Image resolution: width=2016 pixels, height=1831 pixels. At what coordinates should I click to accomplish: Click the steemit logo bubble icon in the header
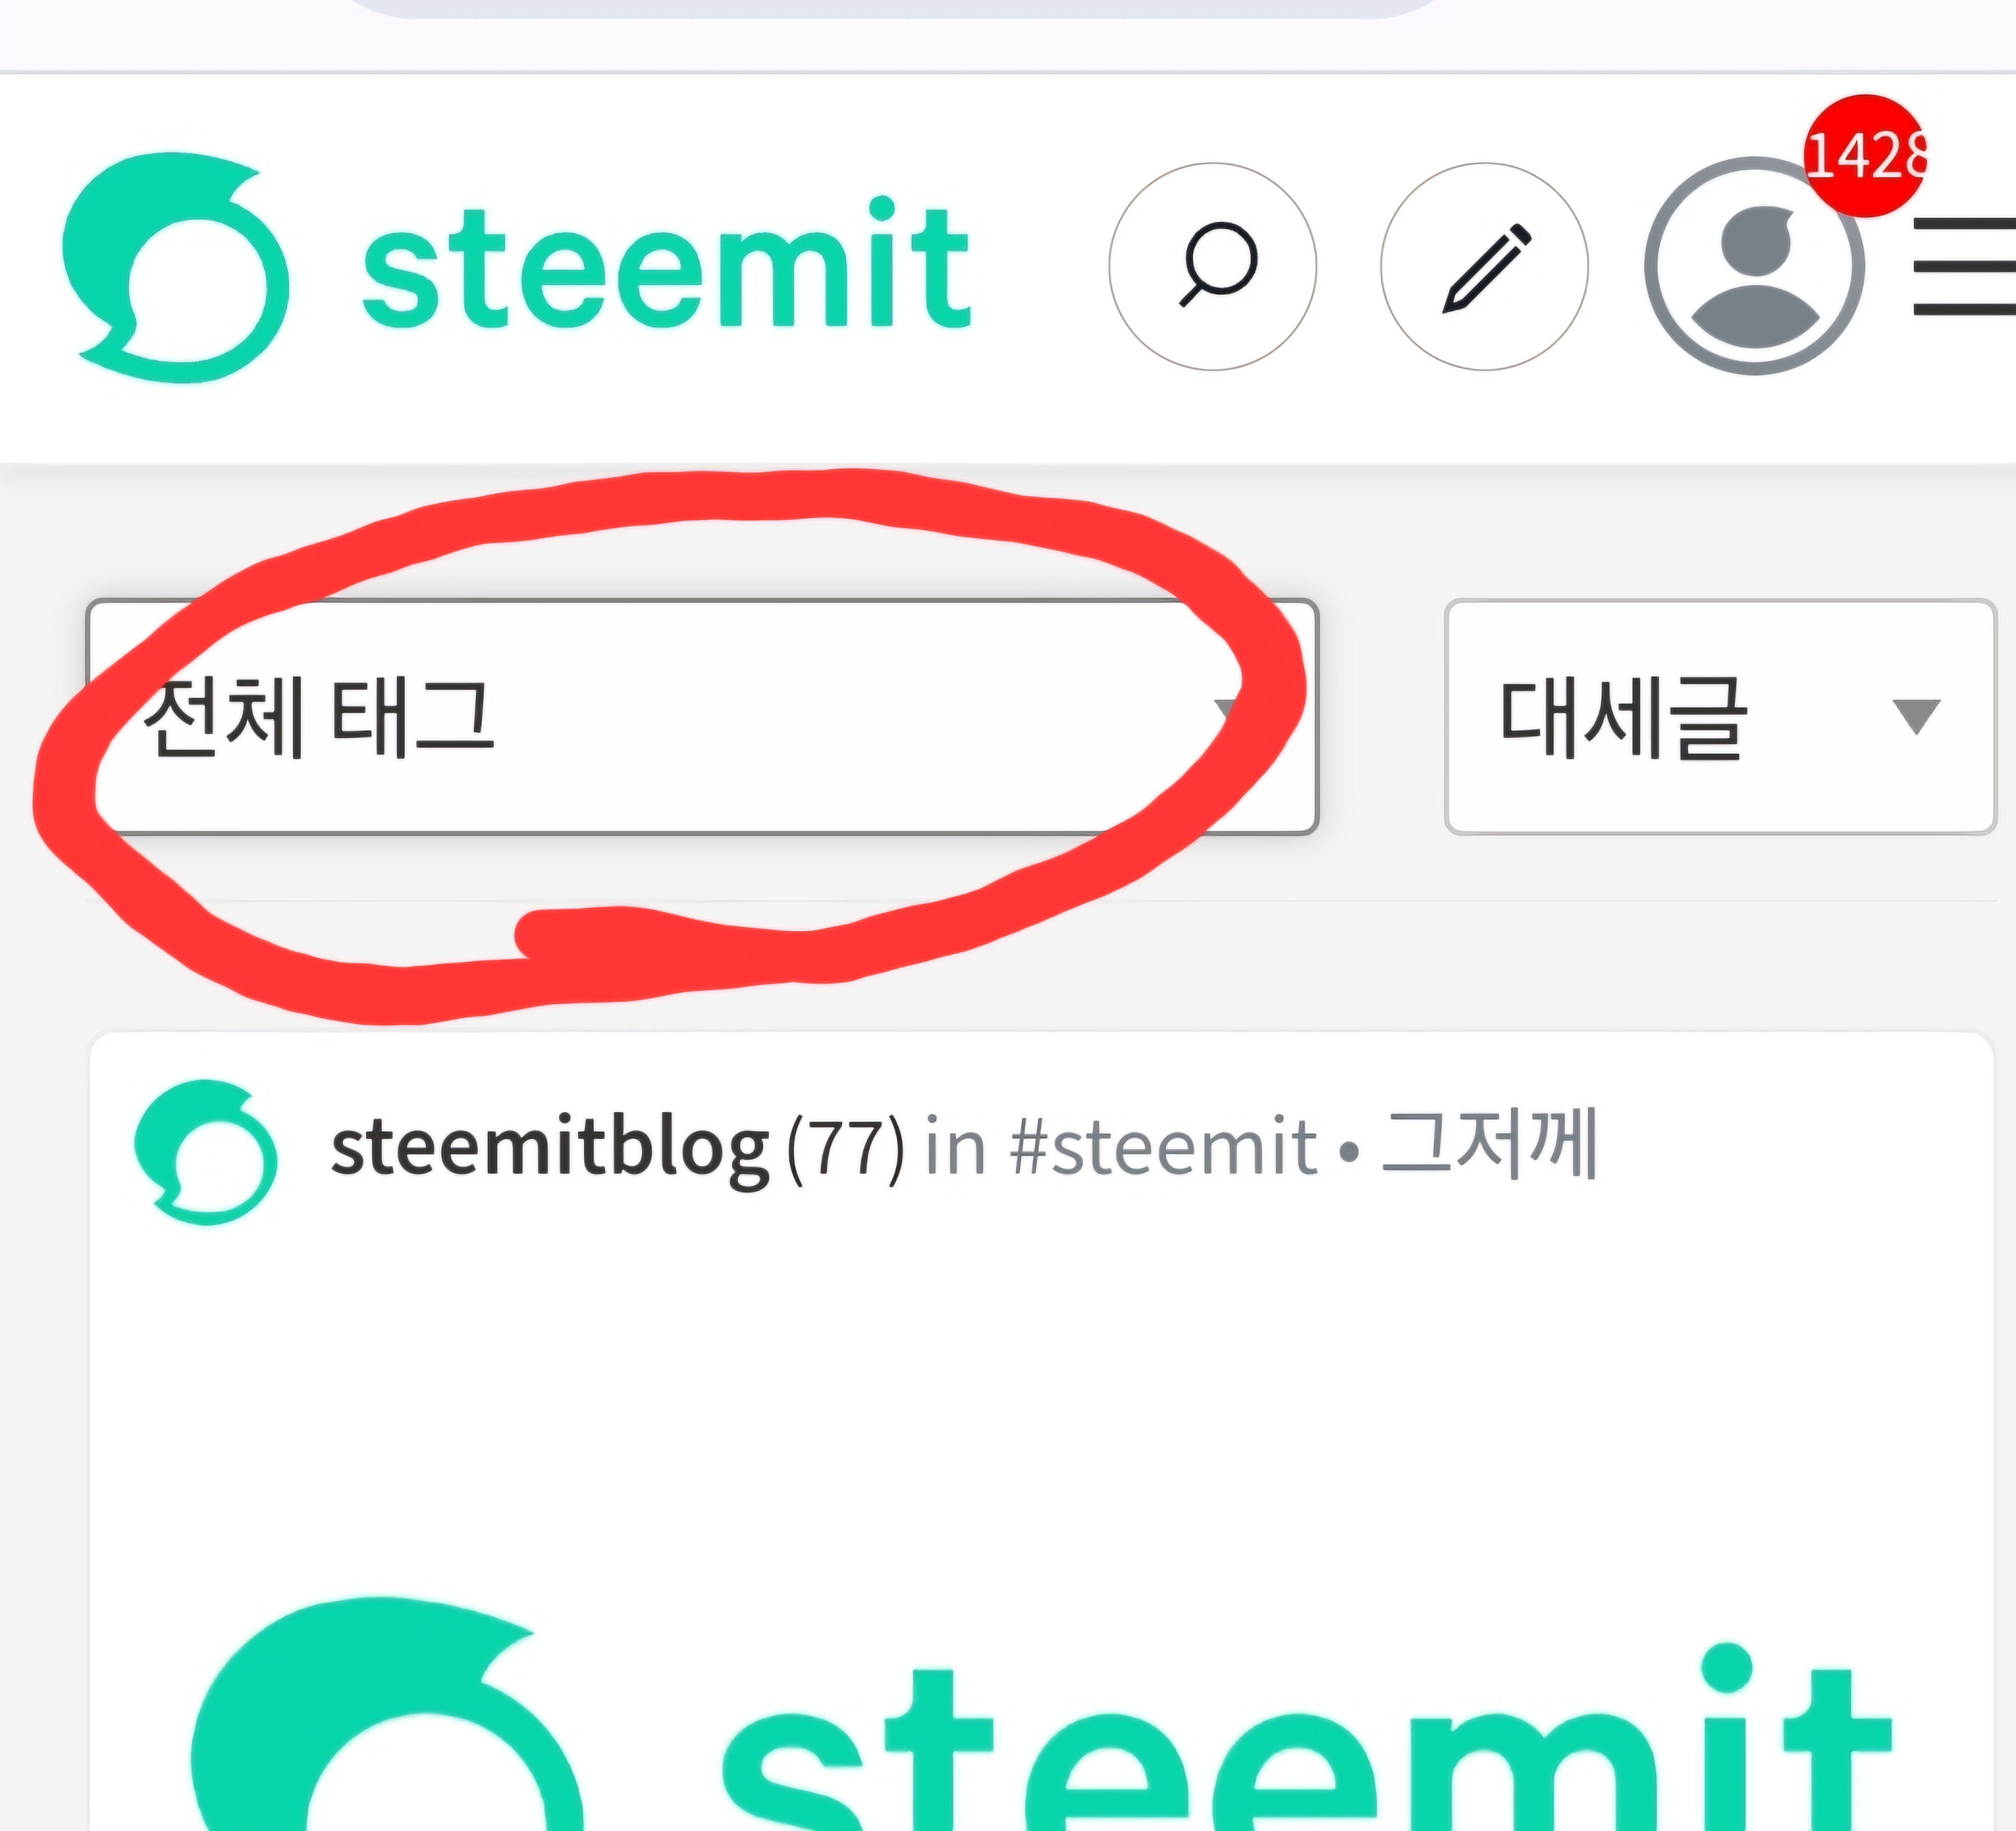coord(175,267)
